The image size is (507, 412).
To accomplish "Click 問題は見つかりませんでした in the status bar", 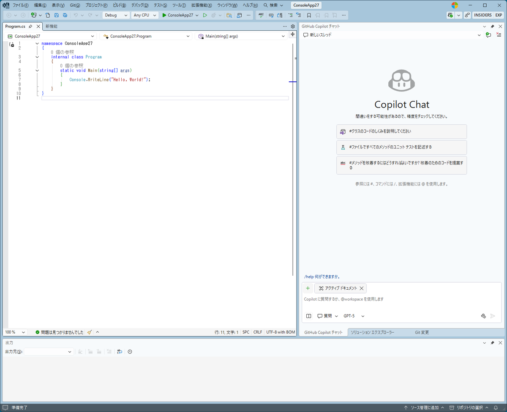I will [62, 332].
